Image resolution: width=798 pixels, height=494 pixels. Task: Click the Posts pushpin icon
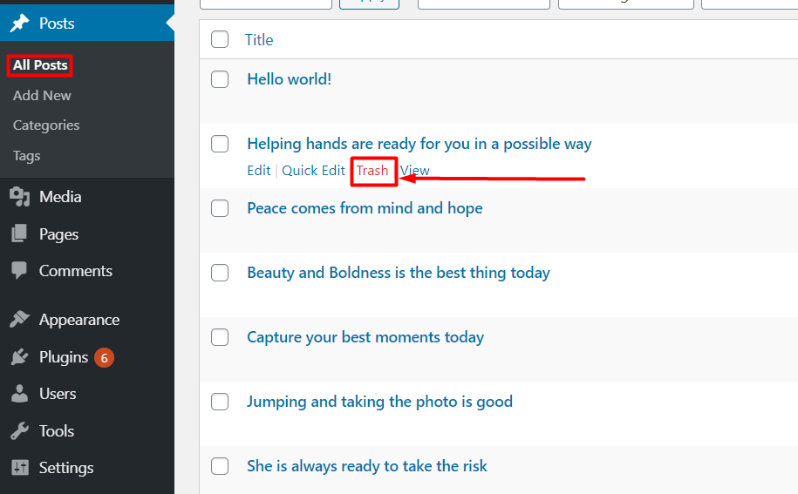pos(20,23)
